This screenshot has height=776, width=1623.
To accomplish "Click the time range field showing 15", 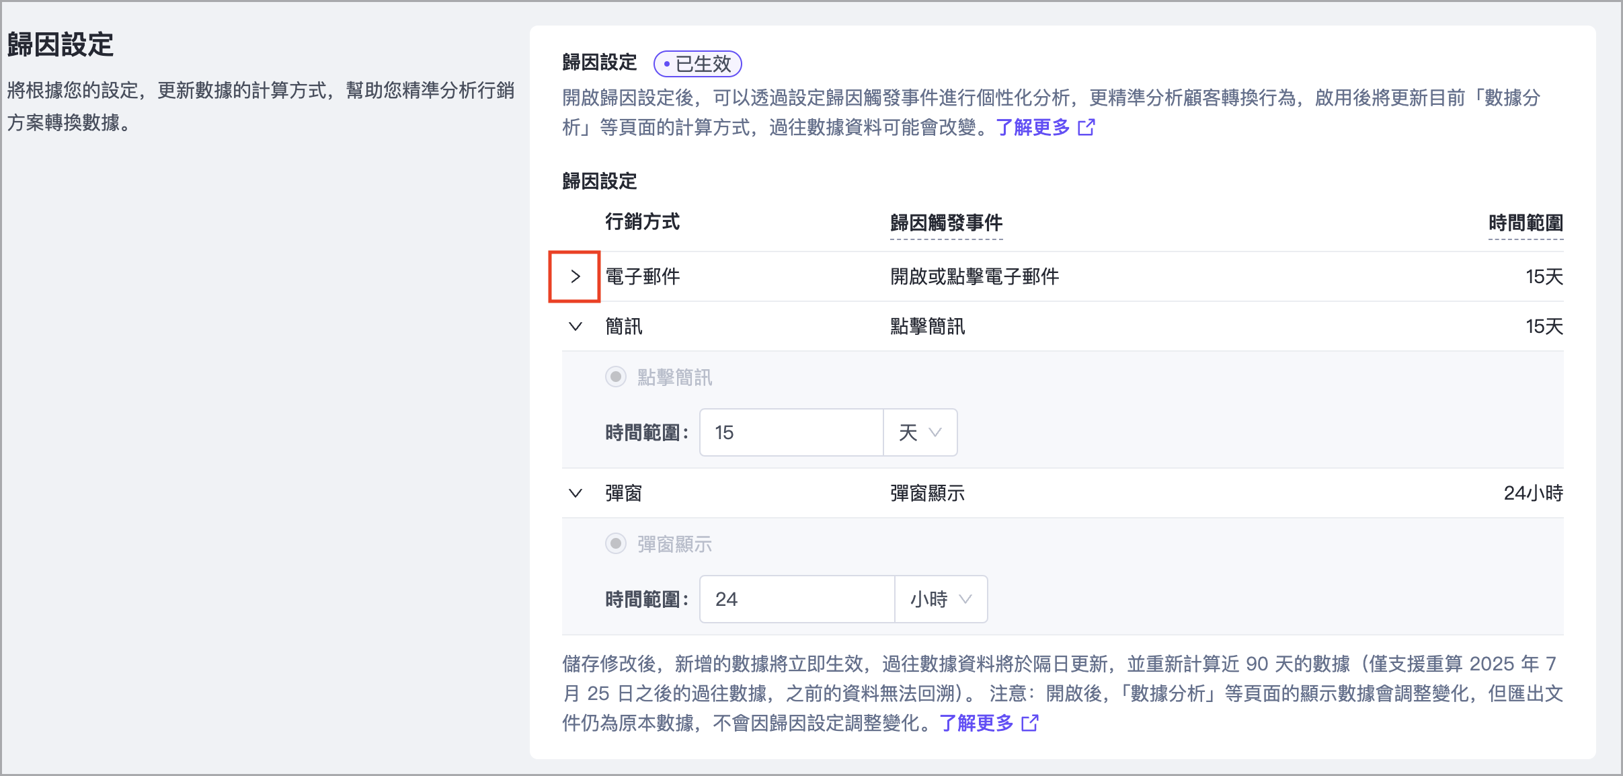I will point(791,432).
